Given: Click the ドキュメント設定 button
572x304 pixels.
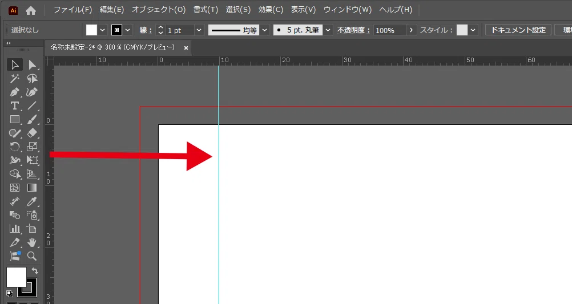Looking at the screenshot, I should click(518, 30).
